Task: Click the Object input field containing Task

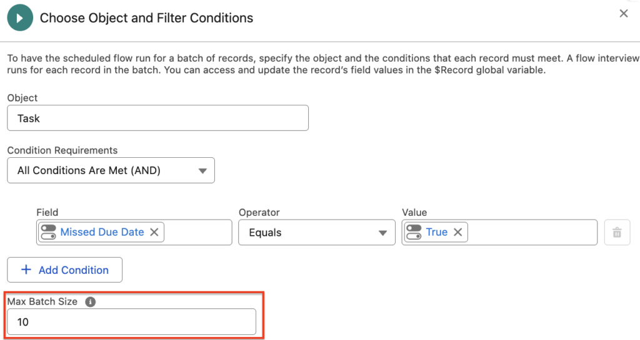Action: point(157,118)
